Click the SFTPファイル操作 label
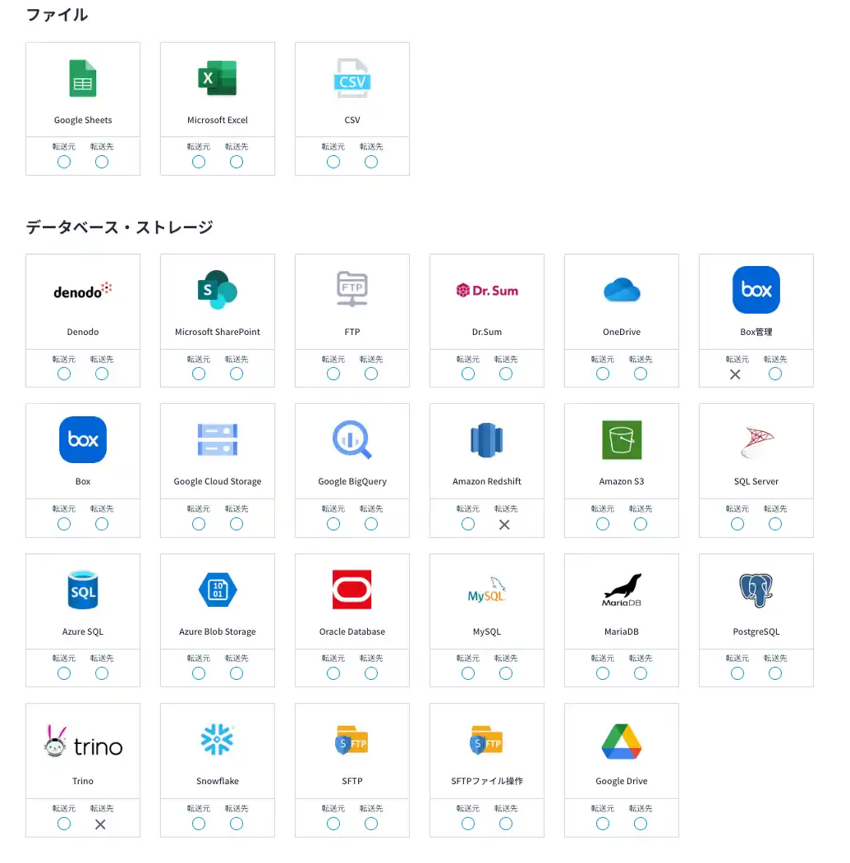Image resolution: width=850 pixels, height=863 pixels. (487, 781)
